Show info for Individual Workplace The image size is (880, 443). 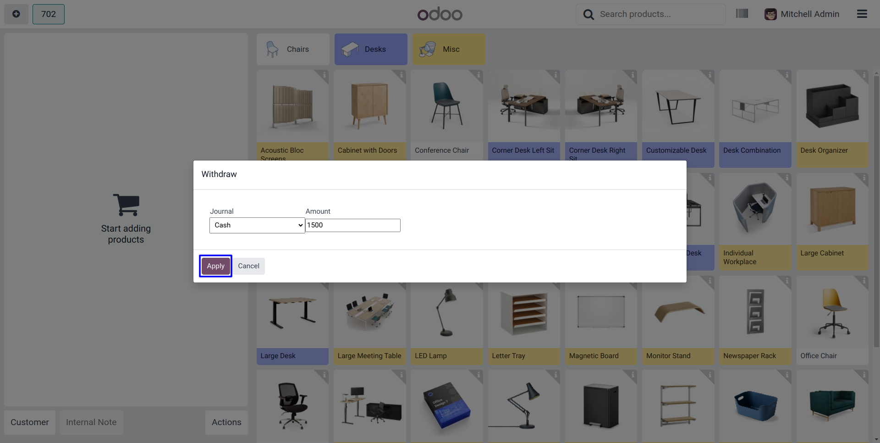pos(786,178)
